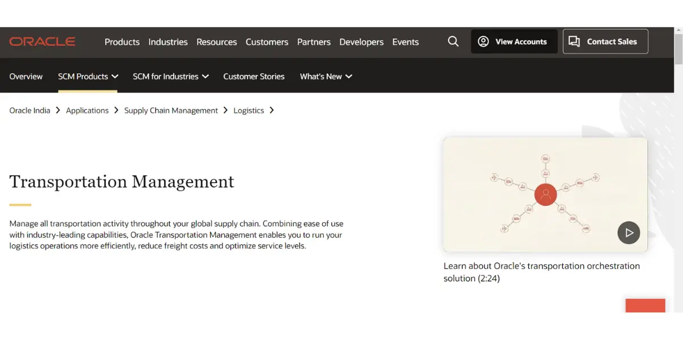This screenshot has width=683, height=341.
Task: Open the Industries menu
Action: pos(168,42)
